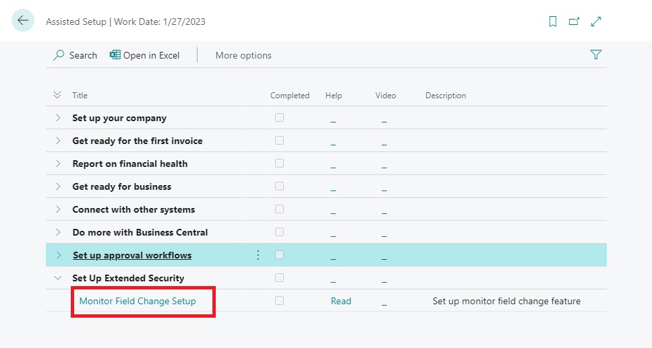Toggle Completed checkbox for Report on financial health
The height and width of the screenshot is (348, 652).
(x=279, y=164)
